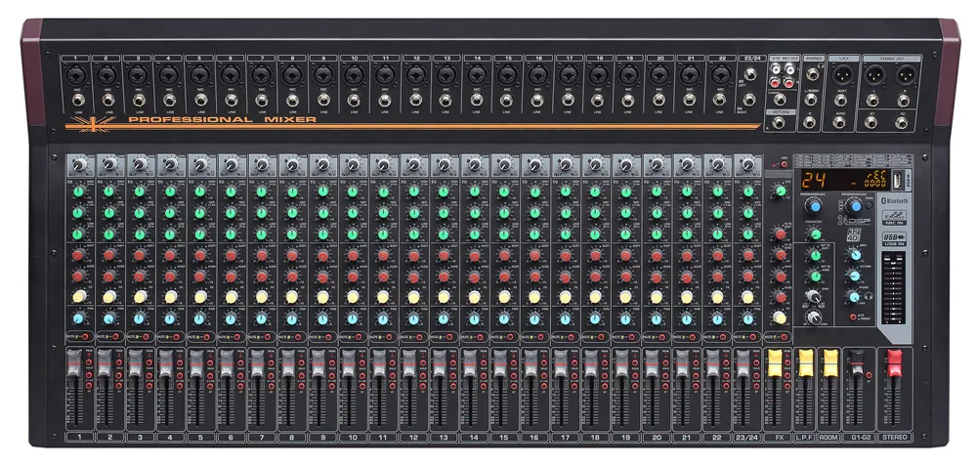Click the stereo LED level meter

(894, 288)
